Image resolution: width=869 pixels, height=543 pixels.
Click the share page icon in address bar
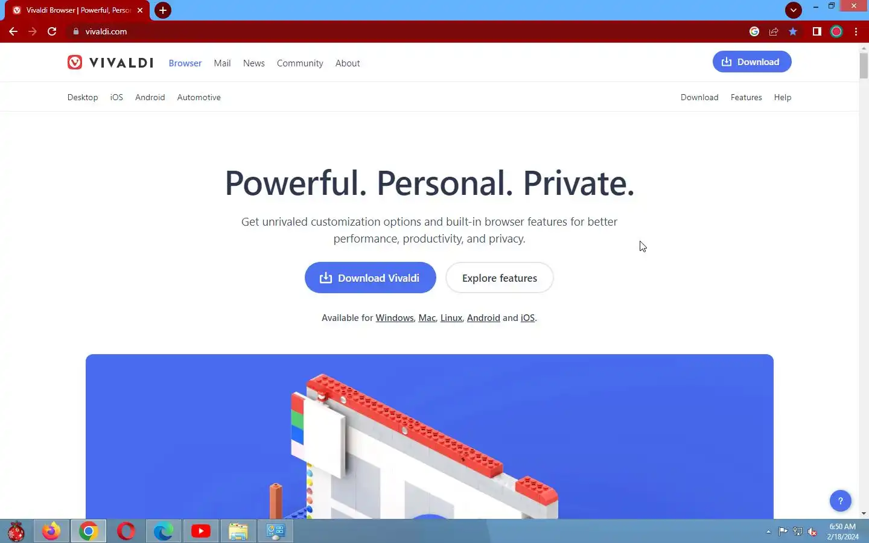(774, 31)
